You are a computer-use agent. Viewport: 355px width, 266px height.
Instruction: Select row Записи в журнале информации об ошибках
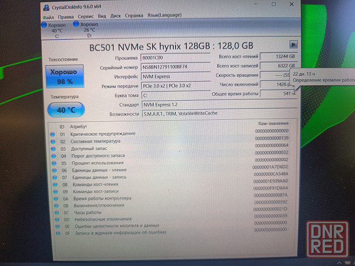[x=173, y=231]
